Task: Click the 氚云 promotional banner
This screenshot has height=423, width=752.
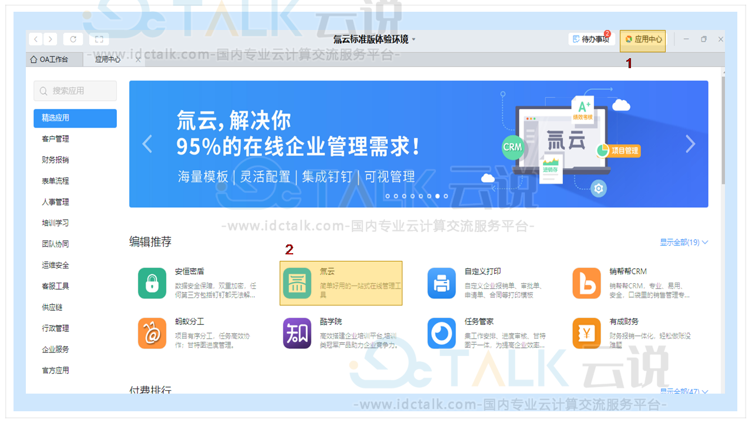Action: [418, 144]
